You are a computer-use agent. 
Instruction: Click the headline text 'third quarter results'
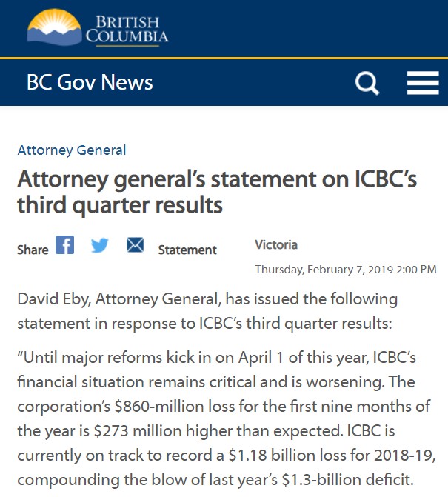120,206
